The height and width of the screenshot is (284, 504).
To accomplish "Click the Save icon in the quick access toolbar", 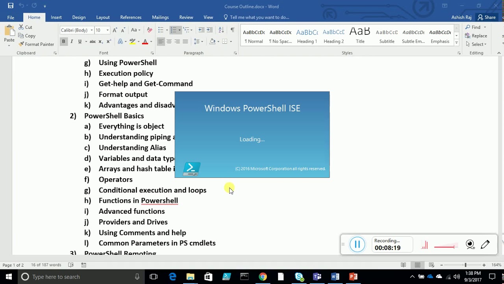I will (11, 6).
